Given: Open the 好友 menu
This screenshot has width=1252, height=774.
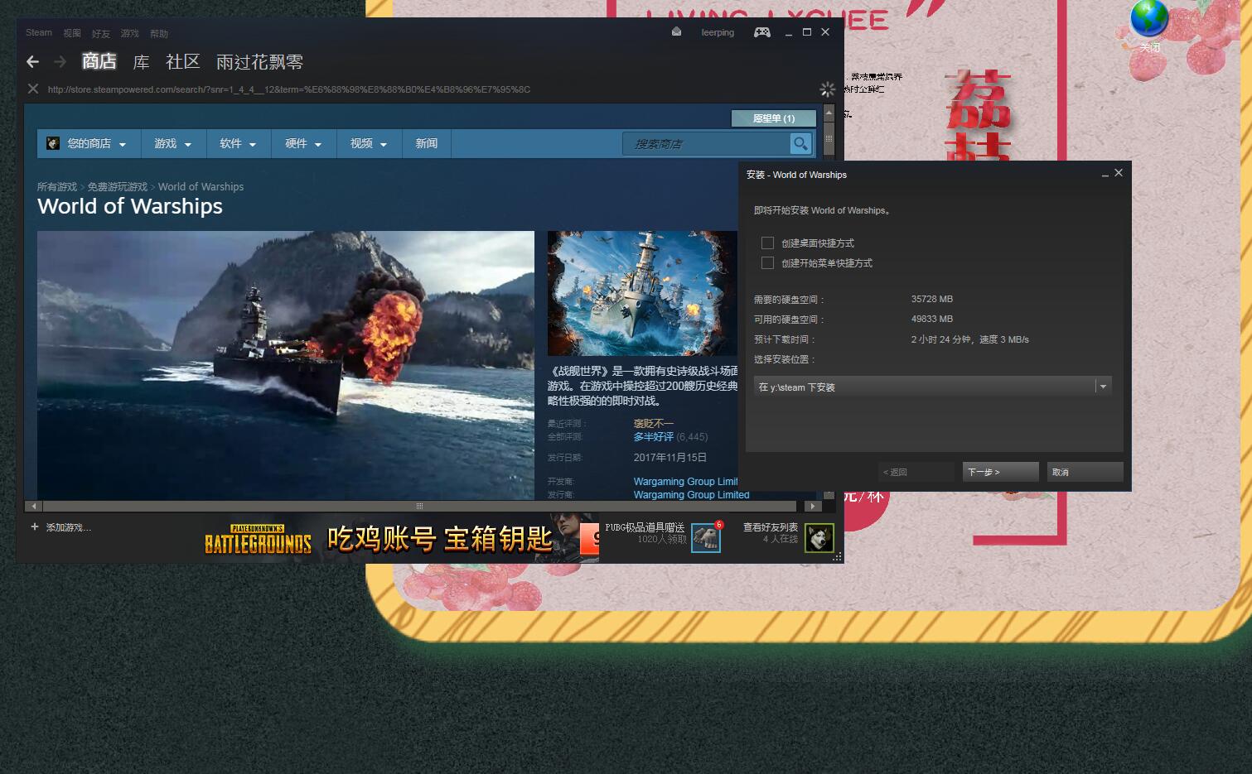Looking at the screenshot, I should tap(101, 33).
